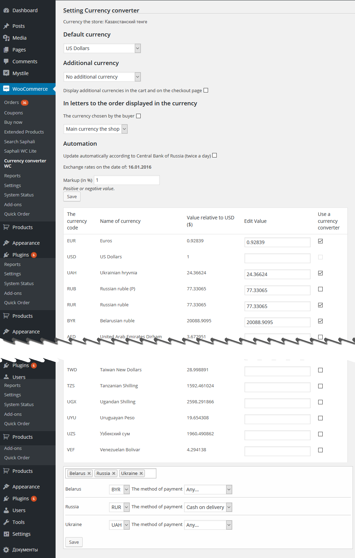Click the Venezuelan Bolivar currency name
355x558 pixels.
pos(120,450)
